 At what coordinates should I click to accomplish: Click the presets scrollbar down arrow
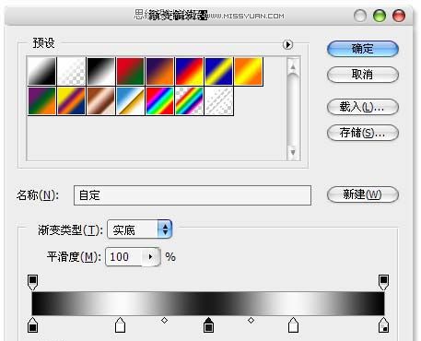pyautogui.click(x=293, y=152)
